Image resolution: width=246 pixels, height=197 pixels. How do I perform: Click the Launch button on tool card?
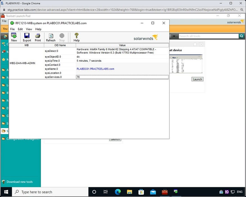pyautogui.click(x=197, y=79)
